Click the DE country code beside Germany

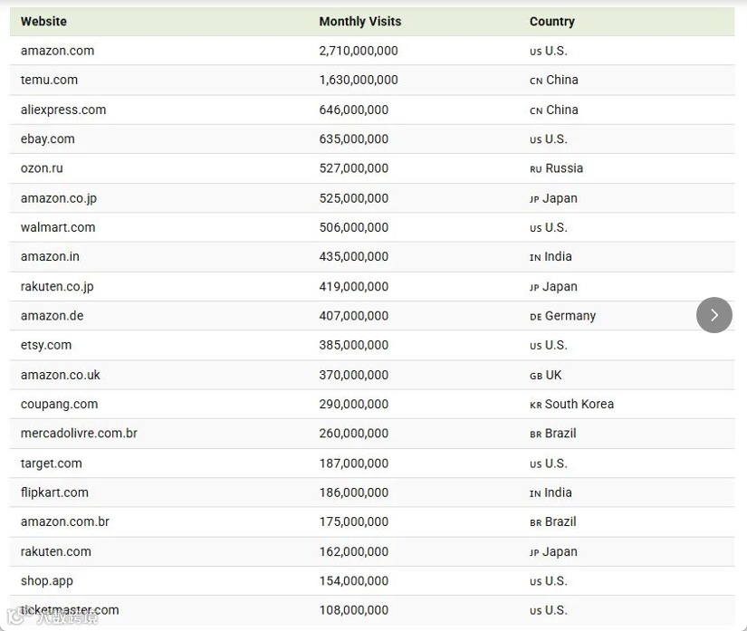point(535,317)
